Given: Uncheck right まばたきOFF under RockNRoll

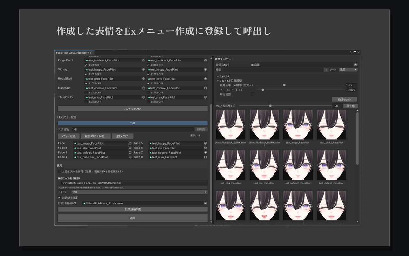Looking at the screenshot, I should click(148, 83).
